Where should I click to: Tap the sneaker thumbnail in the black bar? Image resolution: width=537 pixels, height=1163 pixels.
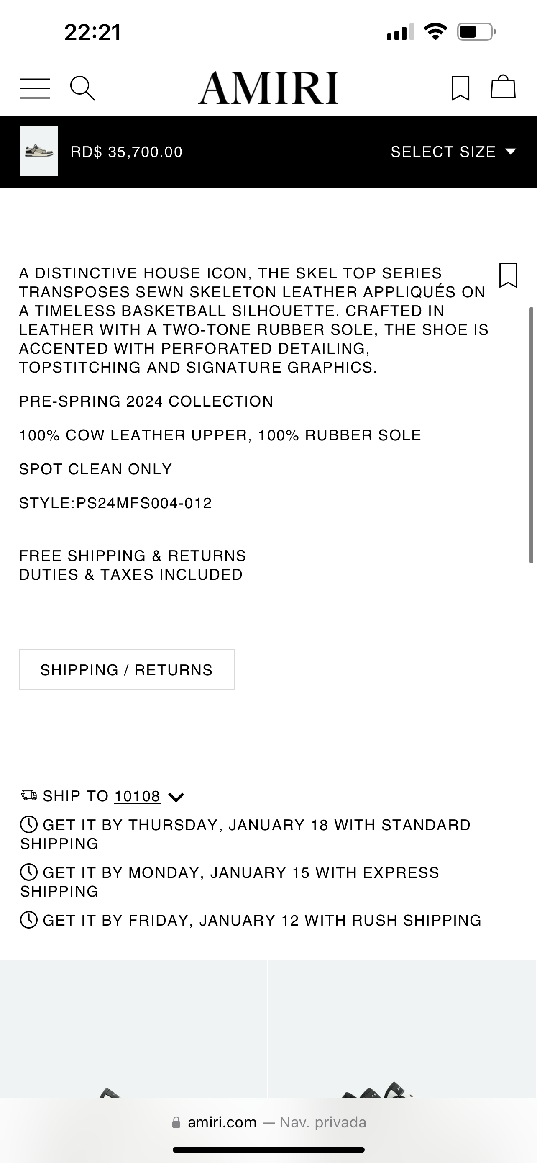point(39,151)
